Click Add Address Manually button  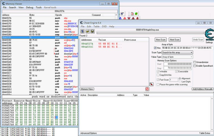203,89
